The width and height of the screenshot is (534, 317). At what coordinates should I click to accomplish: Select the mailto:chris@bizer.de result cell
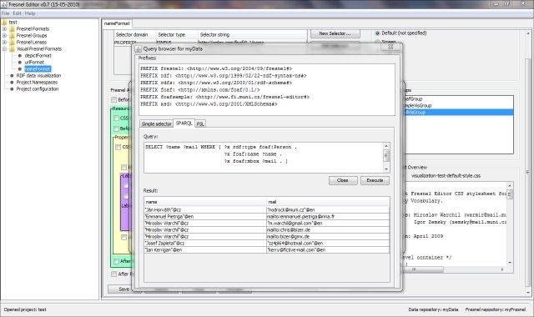pyautogui.click(x=328, y=230)
